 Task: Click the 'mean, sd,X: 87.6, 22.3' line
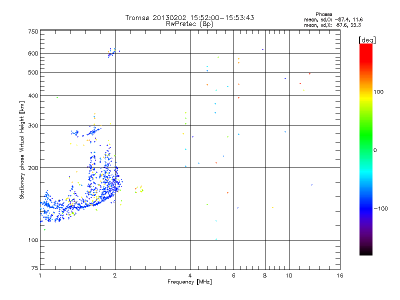(x=332, y=25)
